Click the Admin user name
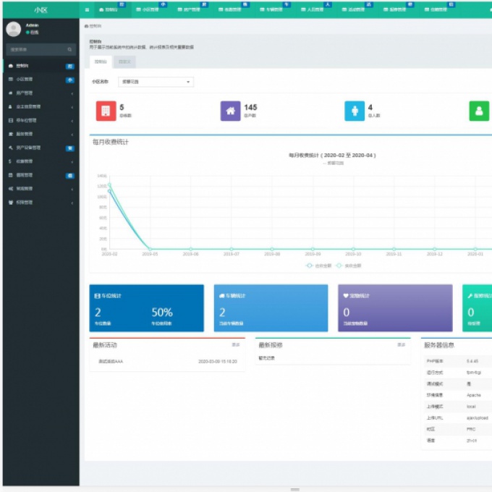Screen dimensions: 492x492 click(33, 25)
